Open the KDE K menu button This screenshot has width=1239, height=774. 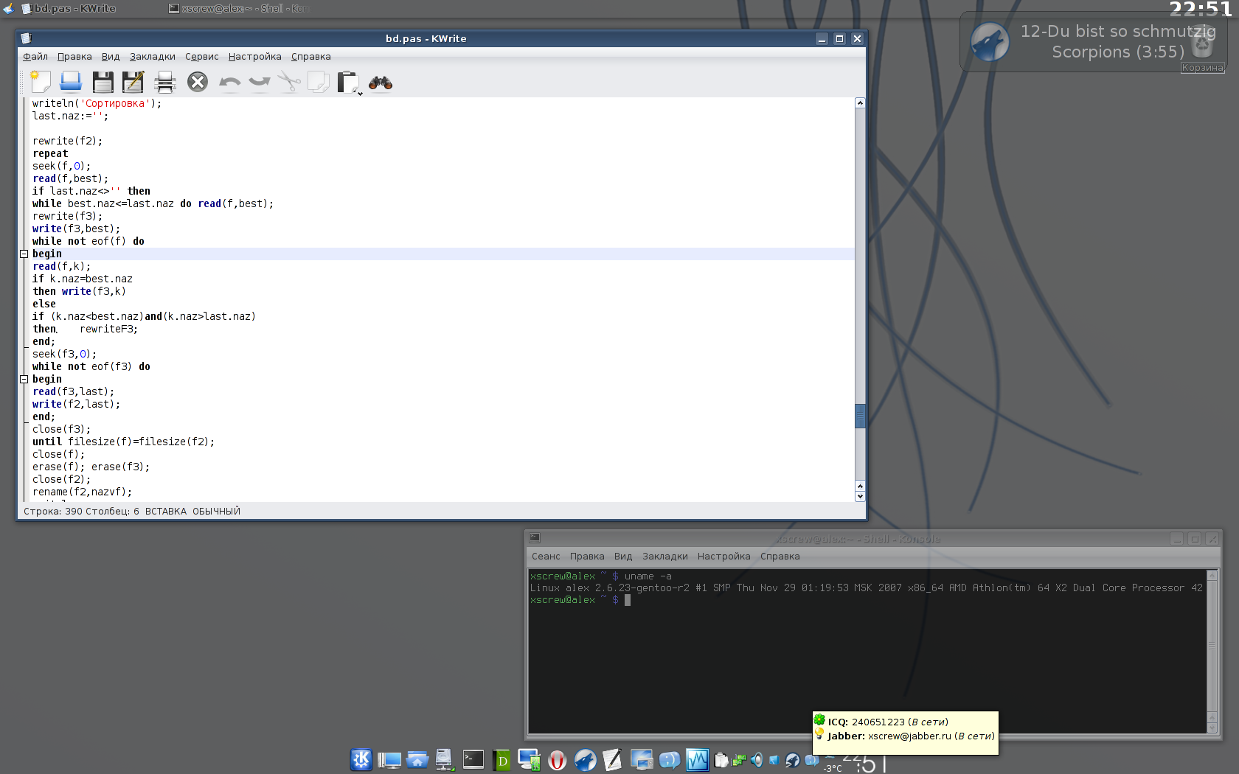[361, 760]
